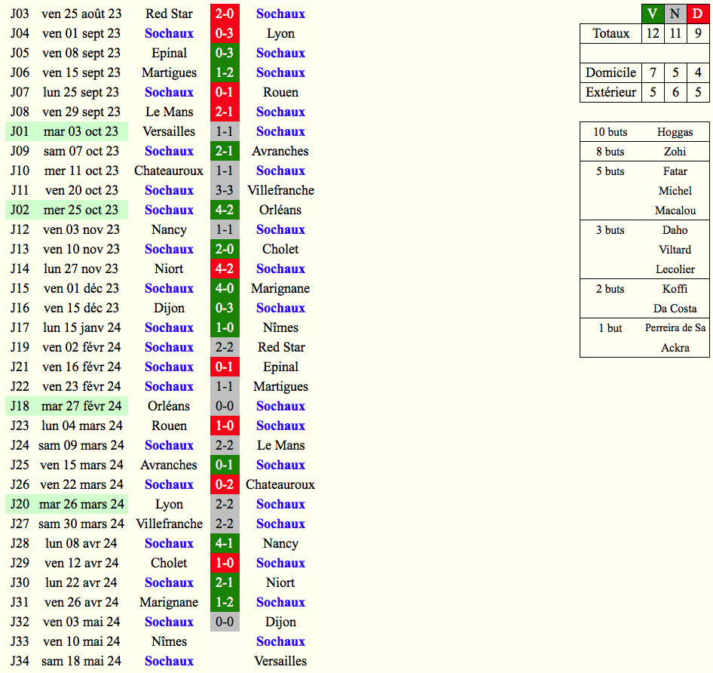The width and height of the screenshot is (713, 673).
Task: Click date ven 23 févr 24
Action: (81, 386)
